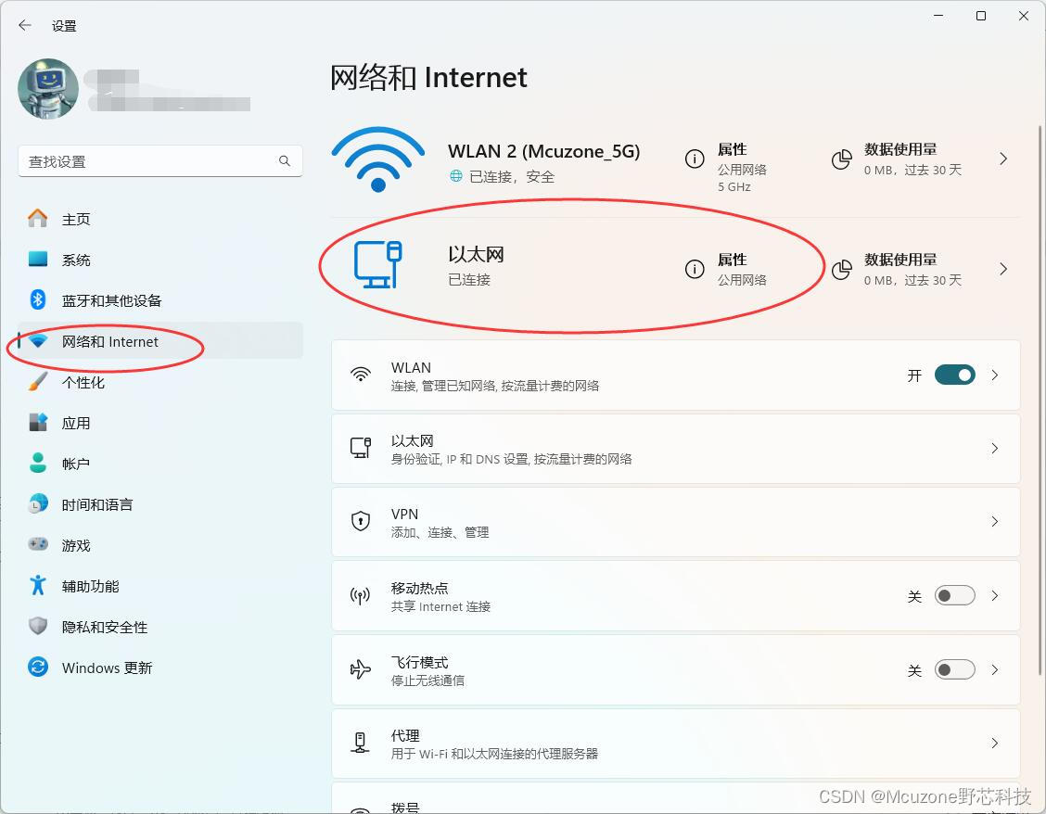Open the 代理 proxy server row
The width and height of the screenshot is (1046, 814).
click(676, 744)
